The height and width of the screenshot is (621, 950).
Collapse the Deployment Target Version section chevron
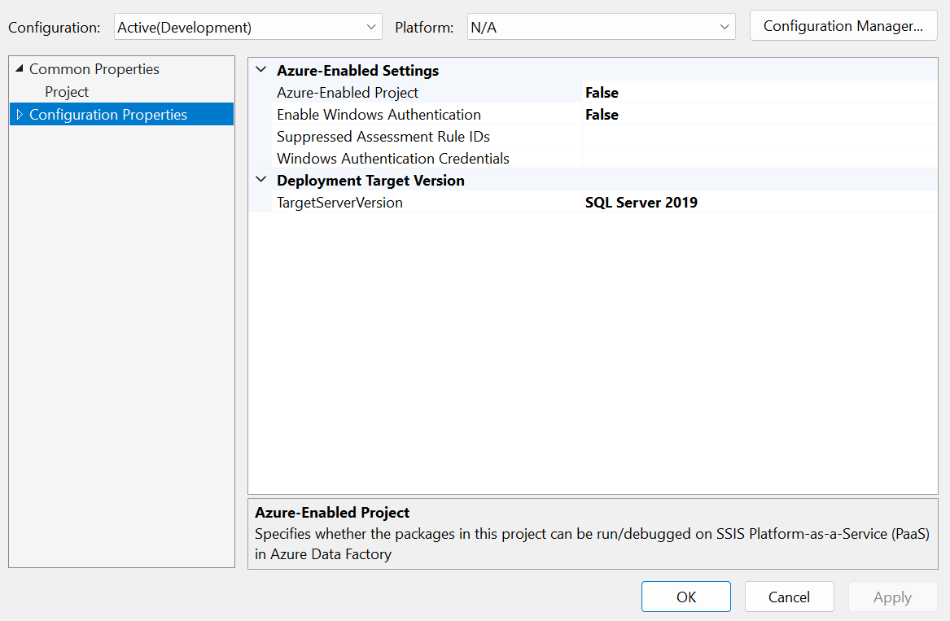coord(260,180)
